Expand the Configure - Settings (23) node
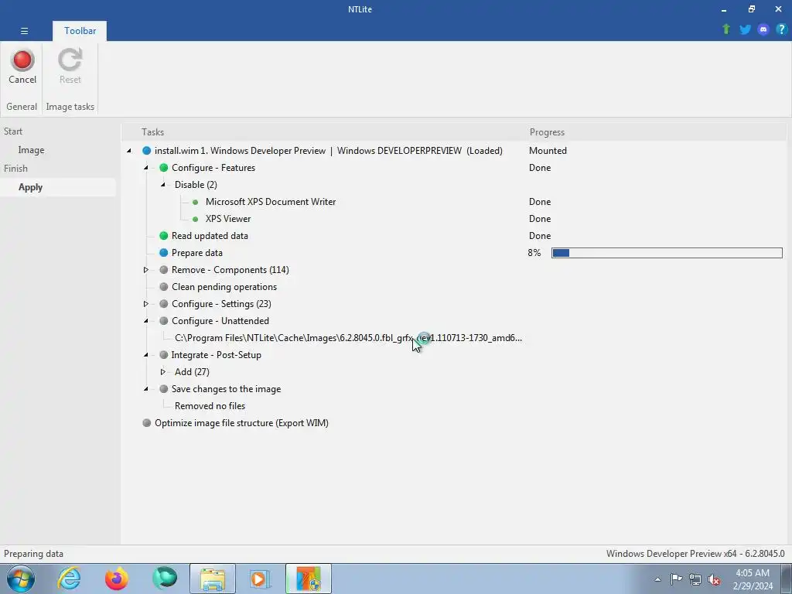Image resolution: width=792 pixels, height=594 pixels. click(146, 304)
